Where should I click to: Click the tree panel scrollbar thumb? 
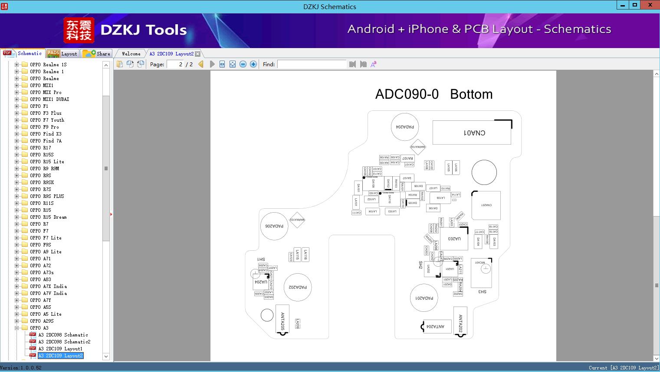(x=106, y=168)
